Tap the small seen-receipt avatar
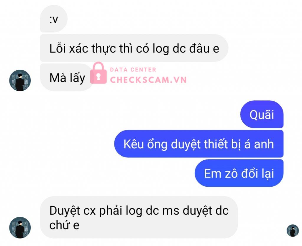 [x=293, y=231]
